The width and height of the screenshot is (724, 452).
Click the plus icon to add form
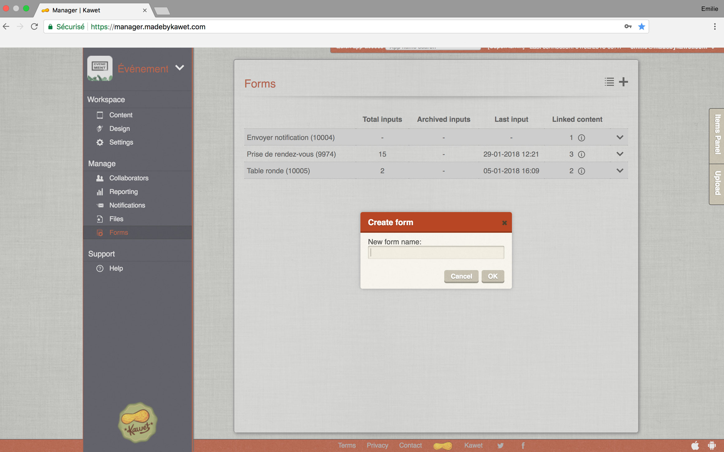pos(623,82)
